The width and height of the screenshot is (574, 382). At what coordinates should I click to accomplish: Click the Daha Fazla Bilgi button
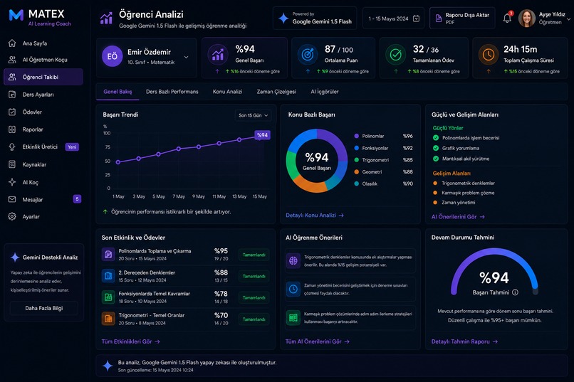[44, 308]
